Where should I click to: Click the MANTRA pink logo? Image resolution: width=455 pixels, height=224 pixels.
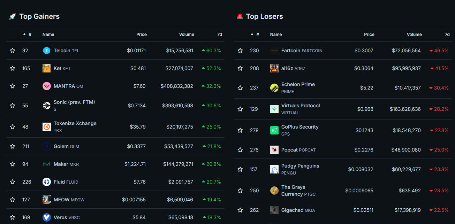tap(47, 86)
